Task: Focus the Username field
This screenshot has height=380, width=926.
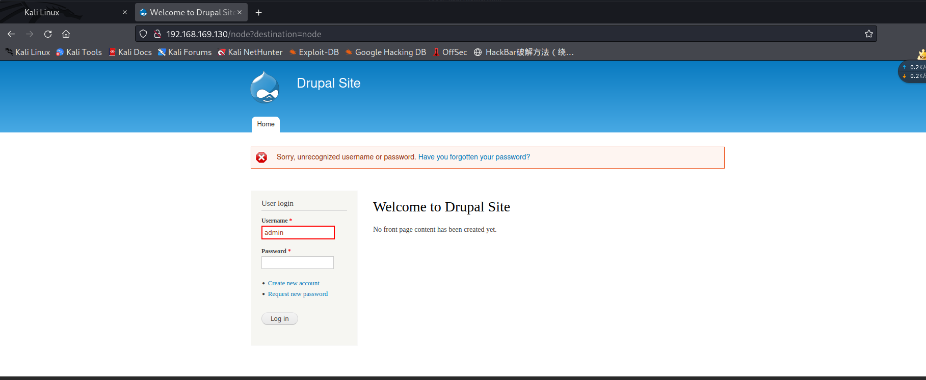Action: [x=298, y=232]
